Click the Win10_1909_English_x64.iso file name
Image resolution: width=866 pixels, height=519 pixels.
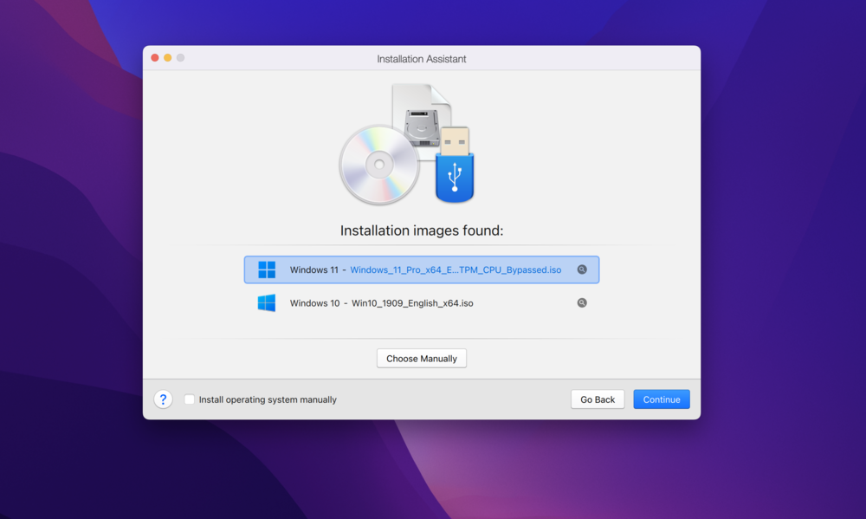click(x=412, y=303)
